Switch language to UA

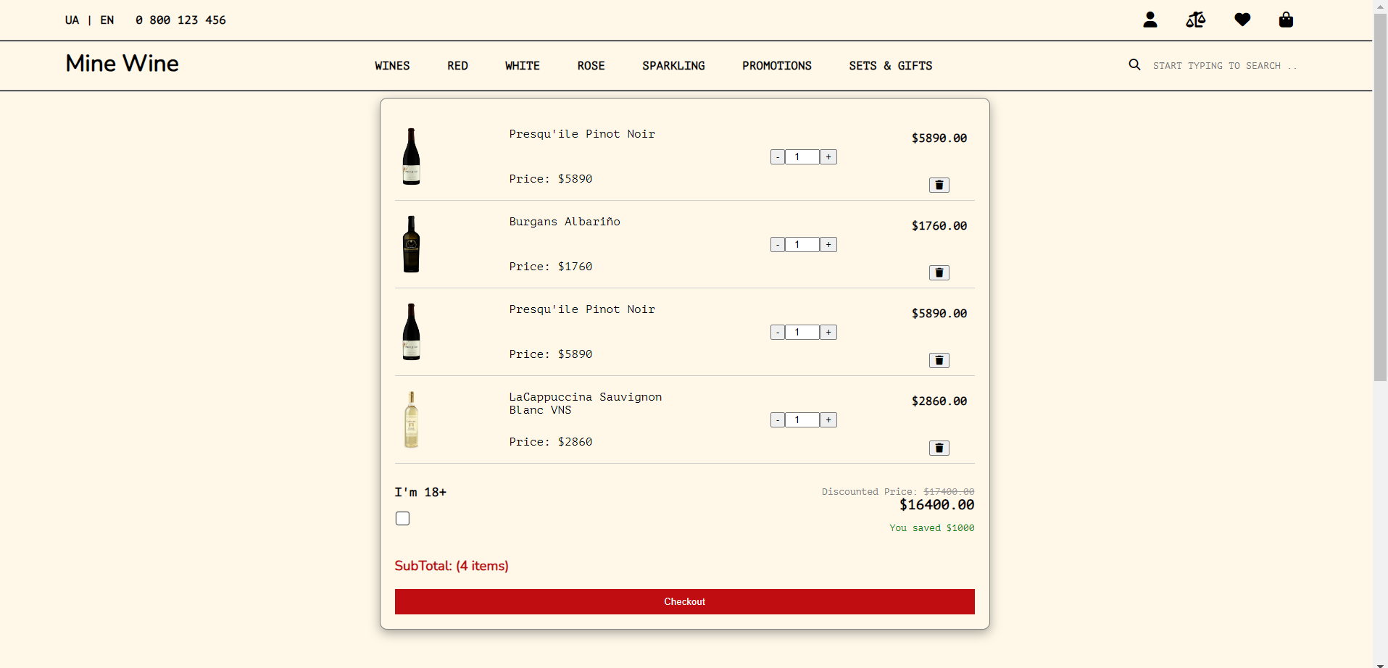click(72, 20)
